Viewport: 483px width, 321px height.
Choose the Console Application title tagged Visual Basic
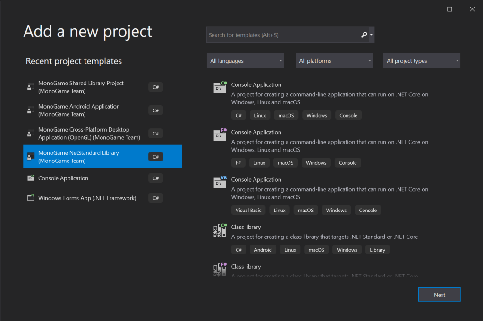pyautogui.click(x=256, y=179)
